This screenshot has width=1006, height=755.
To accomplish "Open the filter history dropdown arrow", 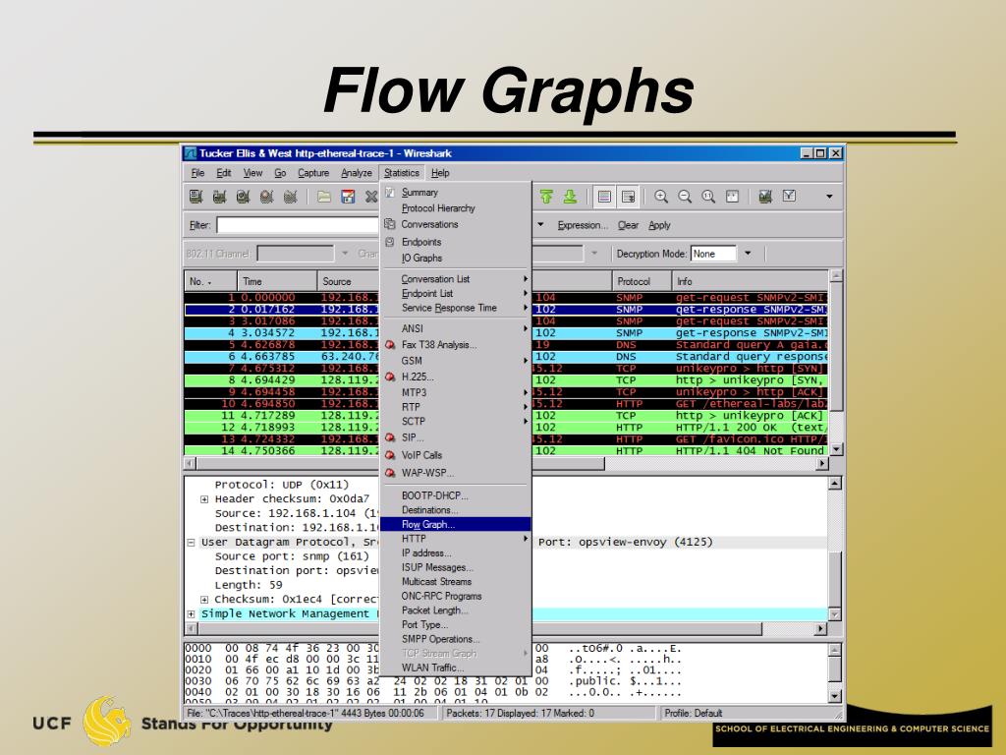I will pos(540,225).
